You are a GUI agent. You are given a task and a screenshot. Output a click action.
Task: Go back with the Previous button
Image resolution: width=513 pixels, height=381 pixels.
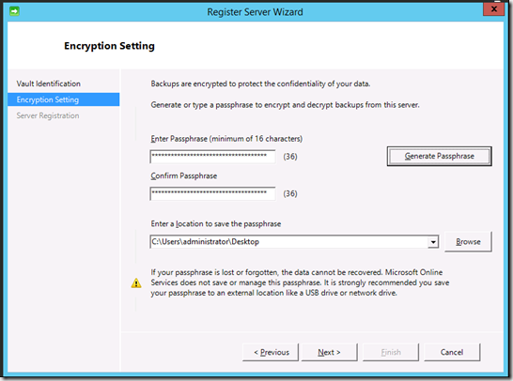[x=271, y=352]
